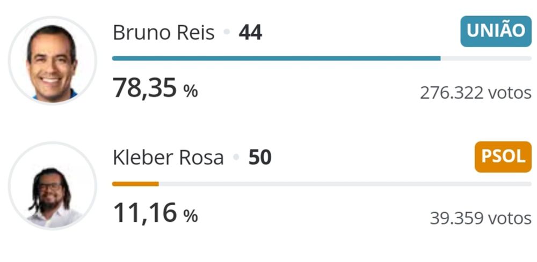Viewport: 537px width, 262px height.
Task: Click the 39.359 votos count
Action: click(481, 218)
